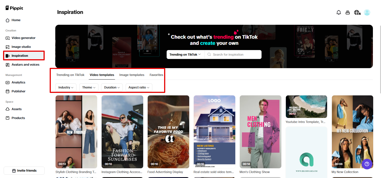Screen dimensions: 381x178
Task: Click the purple help question mark button
Action: [x=367, y=164]
